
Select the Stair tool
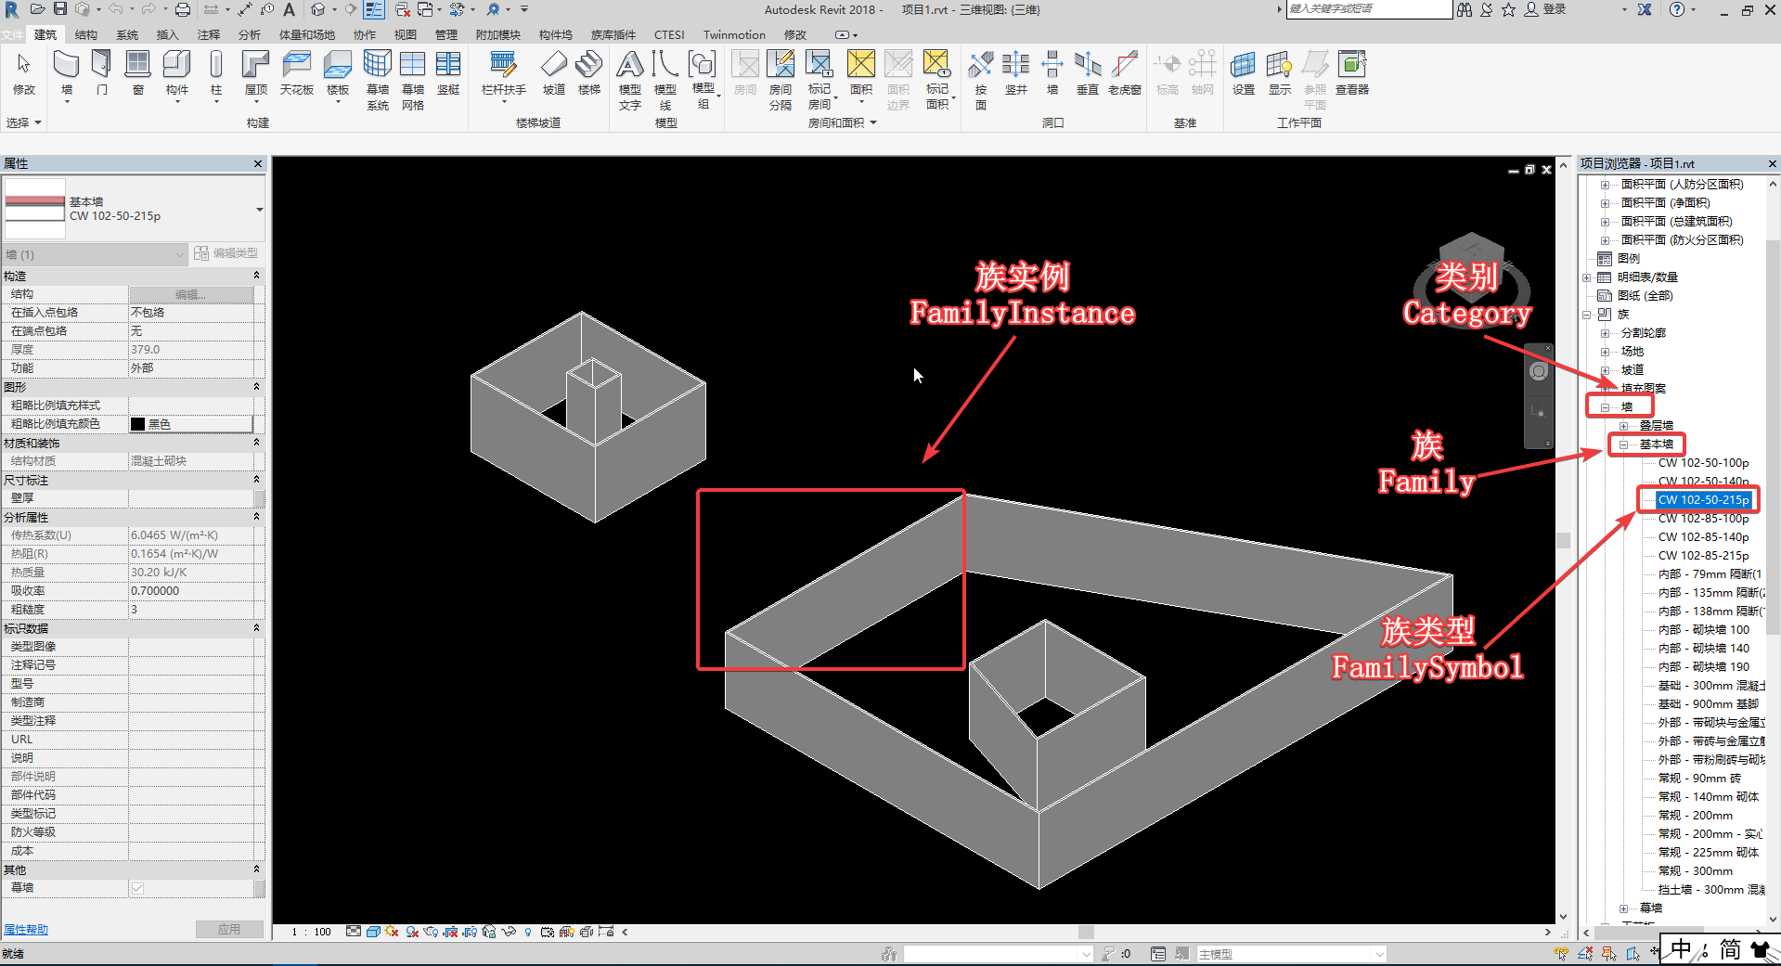tap(589, 74)
